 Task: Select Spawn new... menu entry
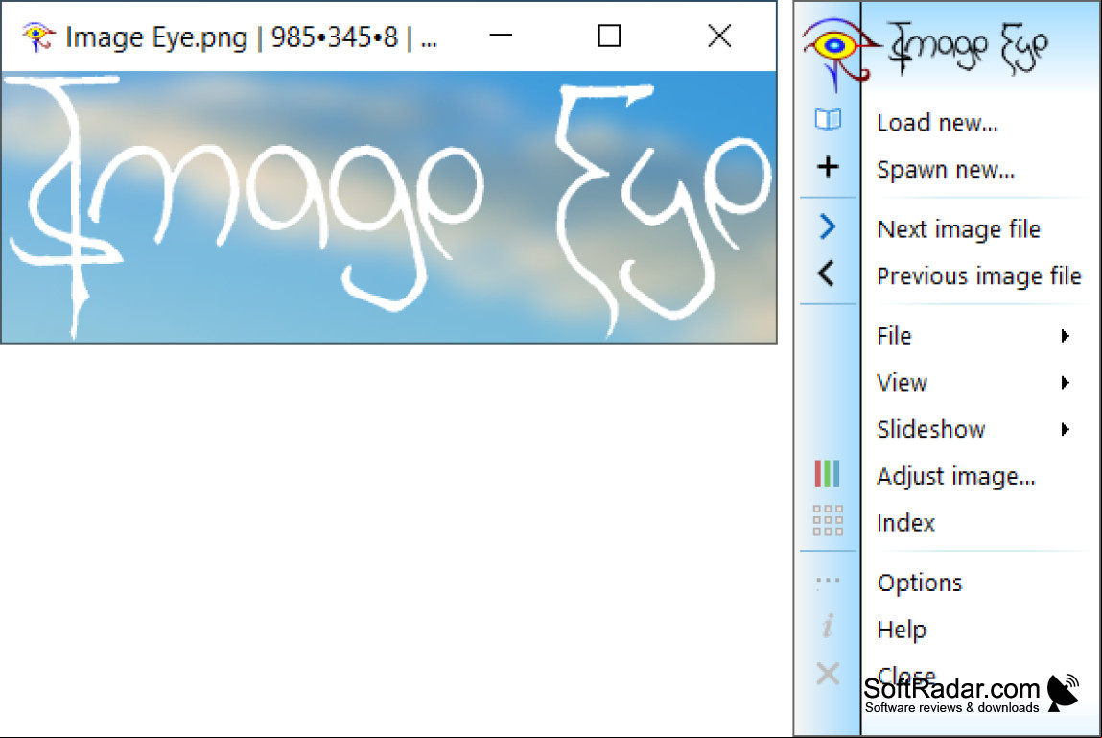[x=946, y=170]
